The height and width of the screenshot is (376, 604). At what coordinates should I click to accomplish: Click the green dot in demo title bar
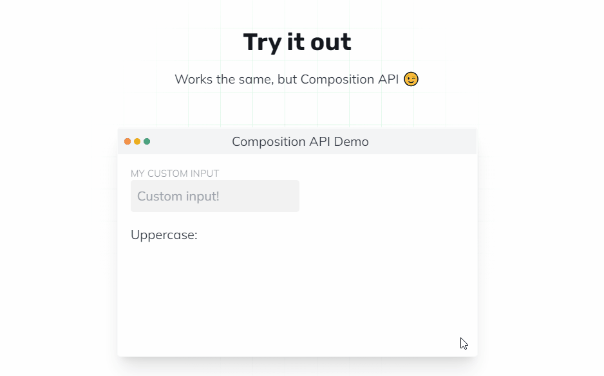point(147,141)
